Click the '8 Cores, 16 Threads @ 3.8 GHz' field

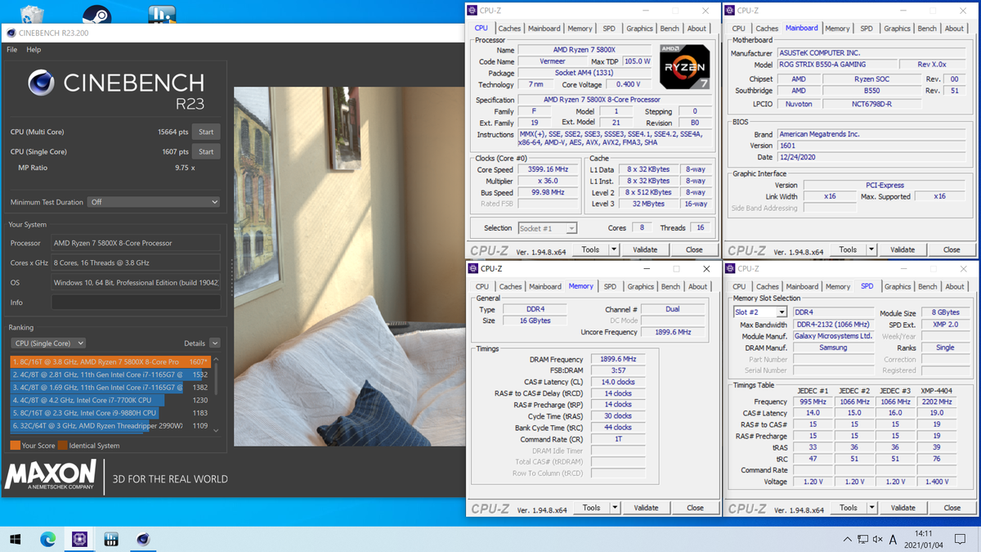click(x=136, y=263)
